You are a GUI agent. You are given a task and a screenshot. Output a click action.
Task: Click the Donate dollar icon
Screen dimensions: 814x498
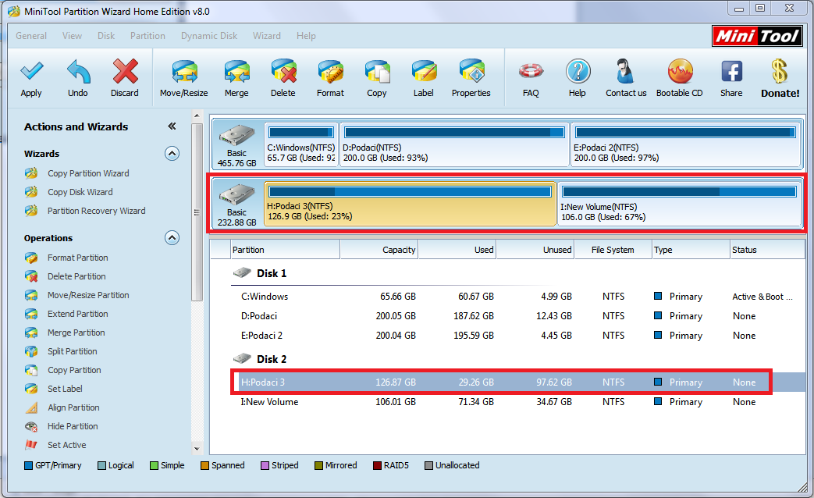coord(780,72)
